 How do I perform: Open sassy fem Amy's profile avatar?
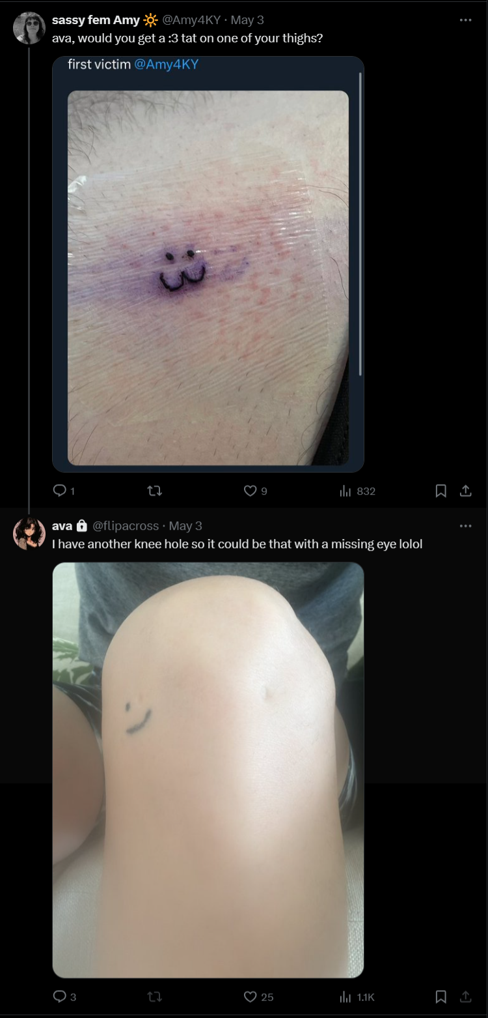click(29, 28)
